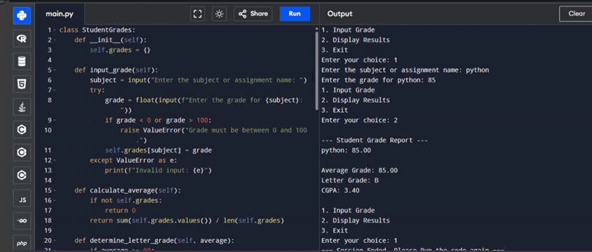Toggle fullscreen editor mode

[x=198, y=14]
